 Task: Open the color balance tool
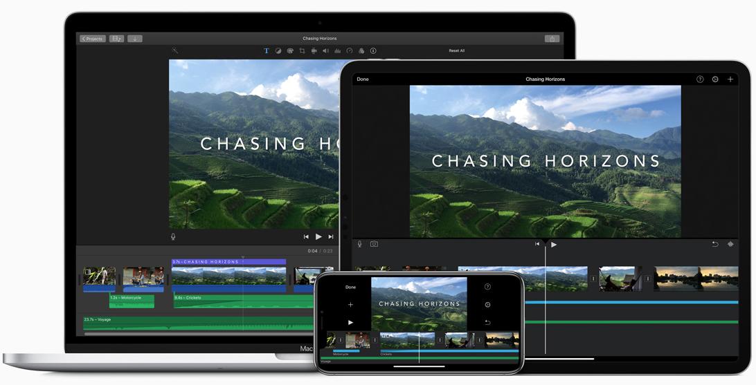278,50
